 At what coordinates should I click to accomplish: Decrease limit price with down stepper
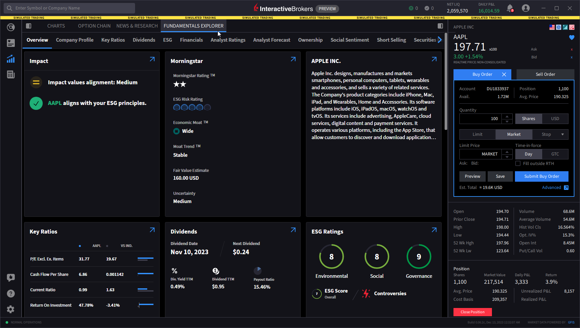tap(507, 157)
